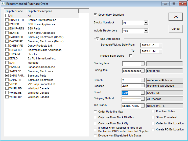Image resolution: width=188 pixels, height=141 pixels.
Task: Click the Location field lookup button
Action: click(x=143, y=86)
